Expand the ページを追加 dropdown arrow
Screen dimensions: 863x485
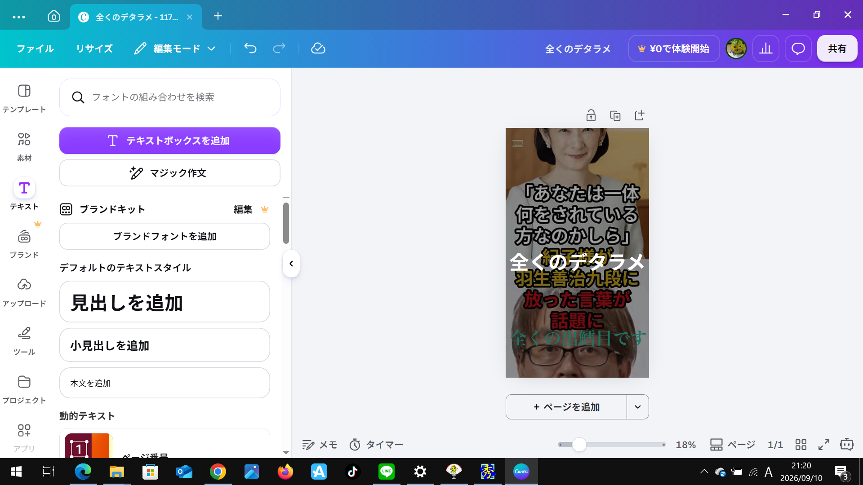pos(638,407)
